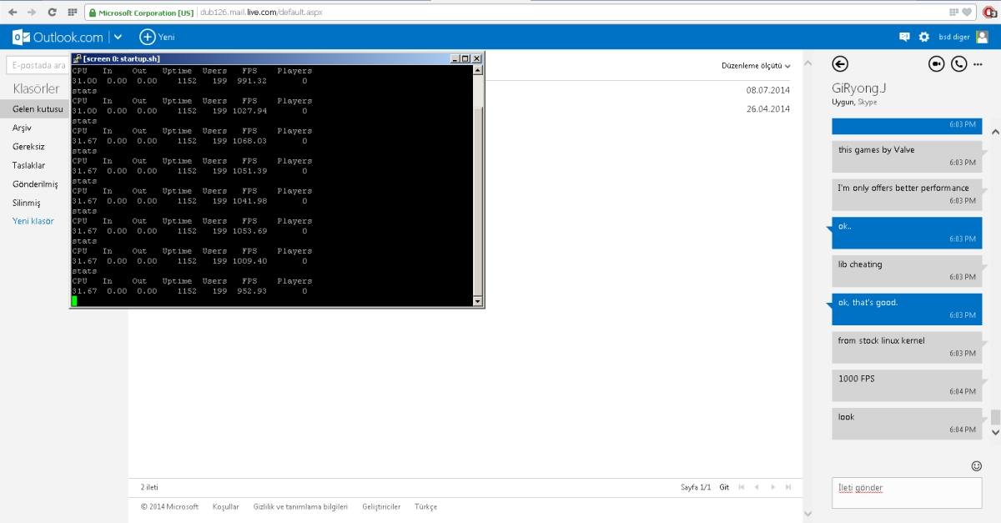Click the '2 ileti' message count
The image size is (1001, 523).
(149, 487)
